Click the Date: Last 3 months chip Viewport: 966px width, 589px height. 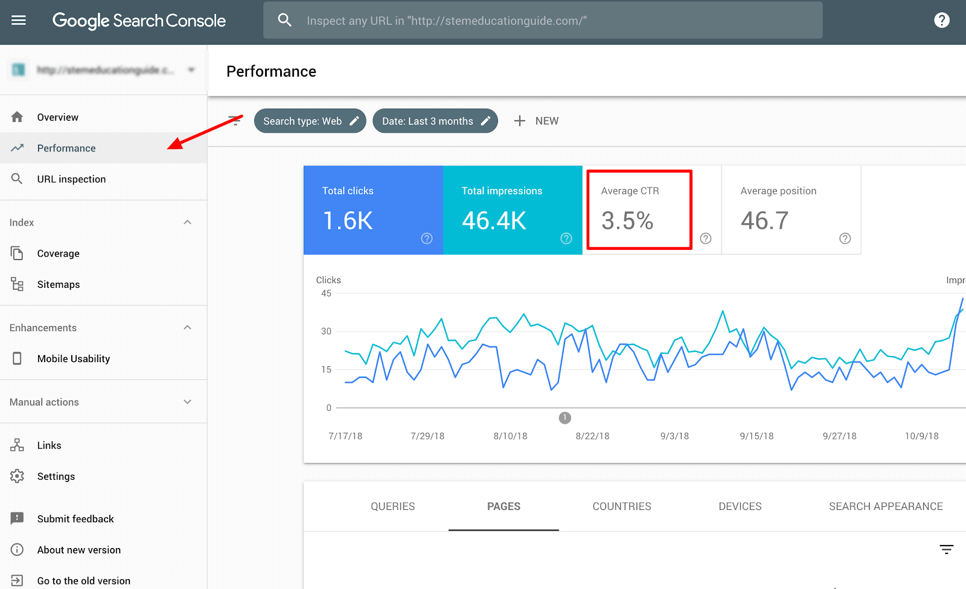coord(435,121)
